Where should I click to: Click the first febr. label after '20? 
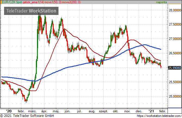pos(21,111)
